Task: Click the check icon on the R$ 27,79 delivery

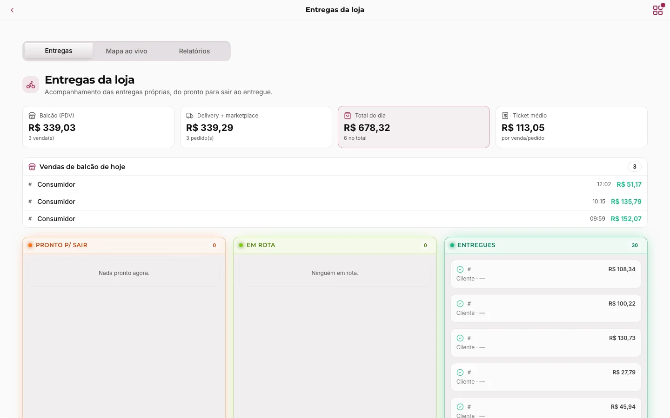Action: (x=460, y=372)
